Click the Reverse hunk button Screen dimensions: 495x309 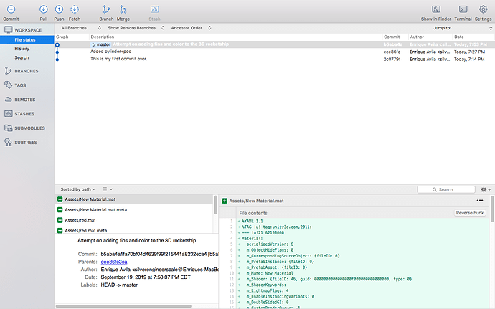(470, 213)
